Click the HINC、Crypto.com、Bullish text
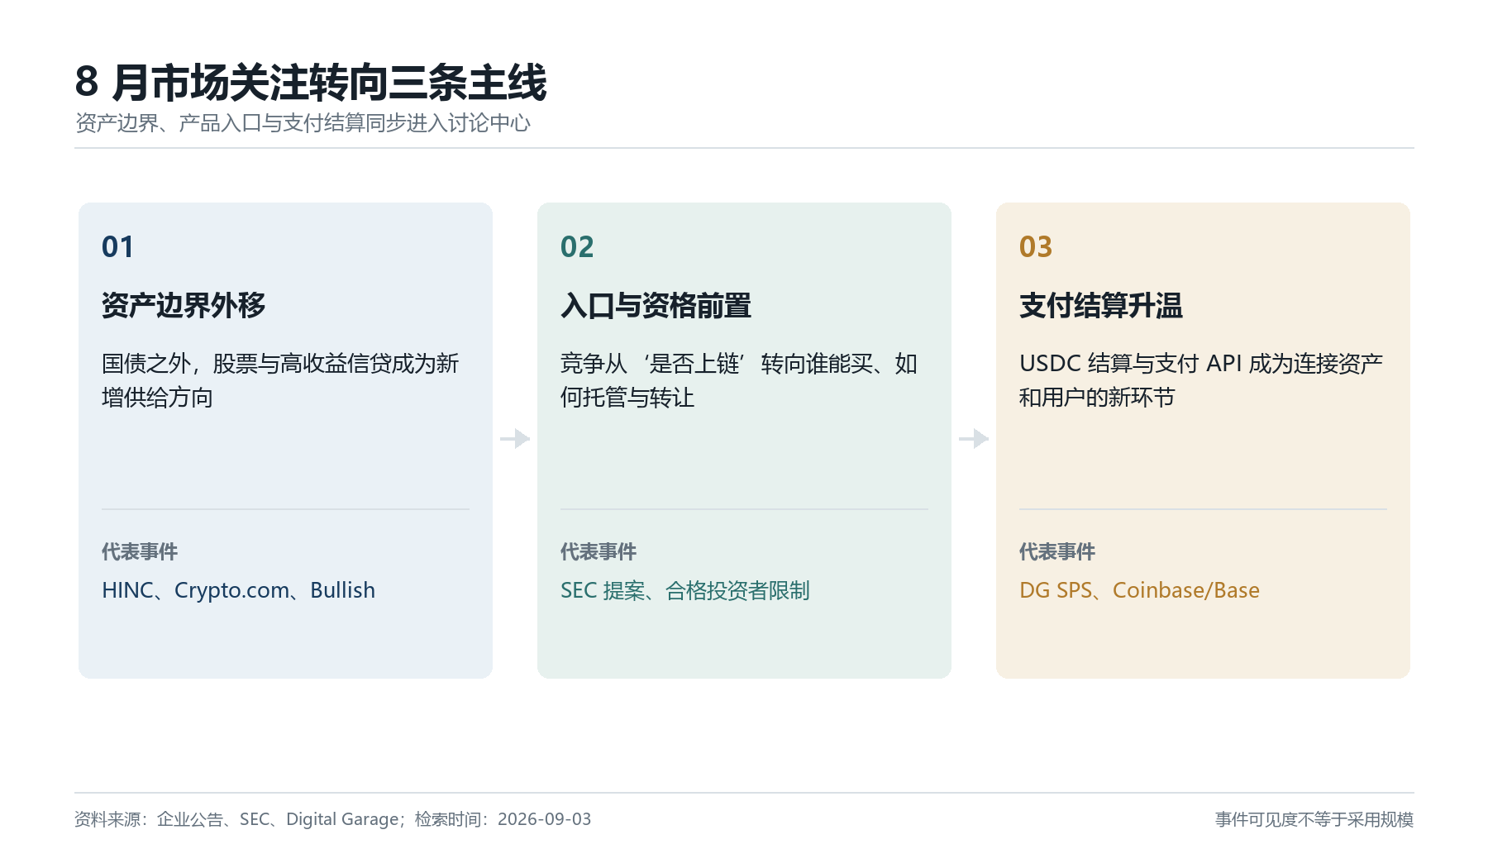This screenshot has width=1488, height=868. click(x=238, y=590)
